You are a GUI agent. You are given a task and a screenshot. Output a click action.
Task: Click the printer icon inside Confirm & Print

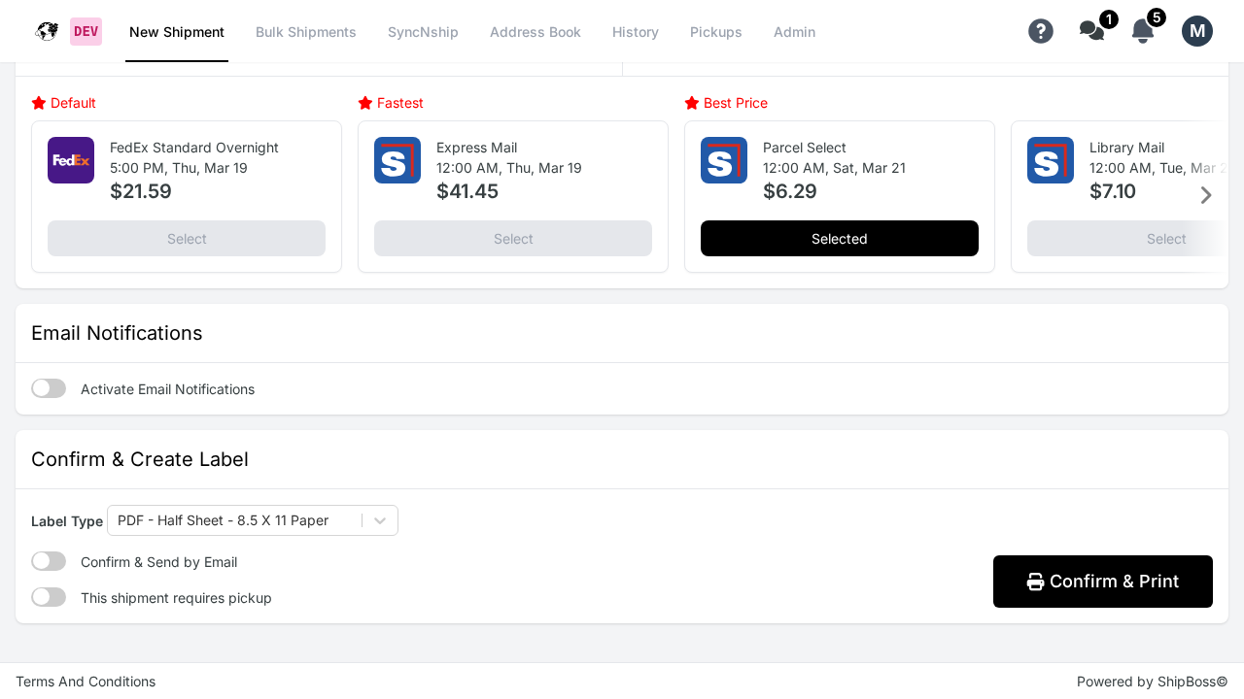coord(1033,581)
